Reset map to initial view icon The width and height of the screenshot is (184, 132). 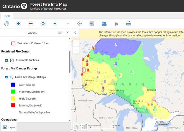43,23
